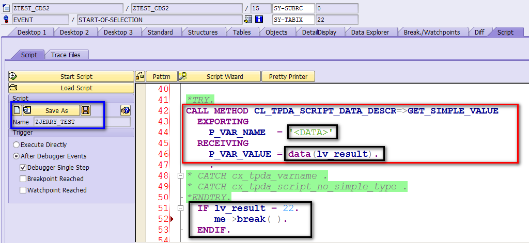
Task: Click CATCH cx_tpda_varname comment line
Action: coord(257,176)
